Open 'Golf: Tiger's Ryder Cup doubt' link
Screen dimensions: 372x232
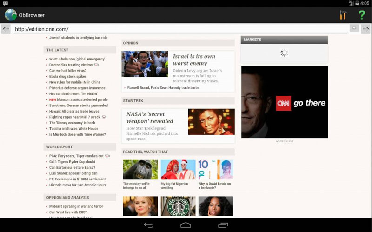[72, 162]
